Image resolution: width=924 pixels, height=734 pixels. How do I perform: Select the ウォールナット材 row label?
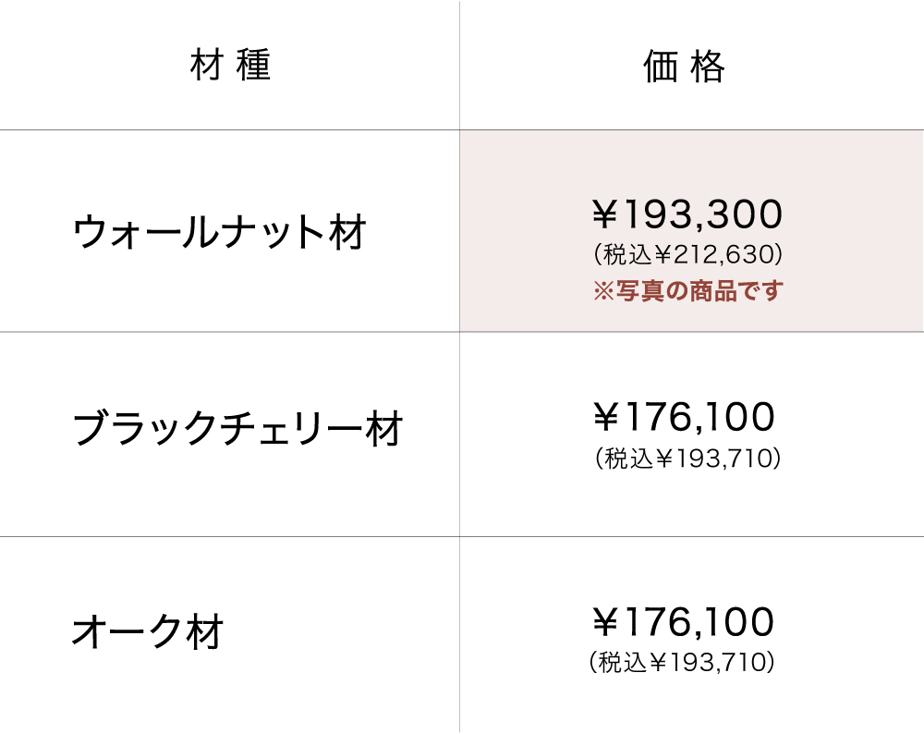click(x=220, y=232)
